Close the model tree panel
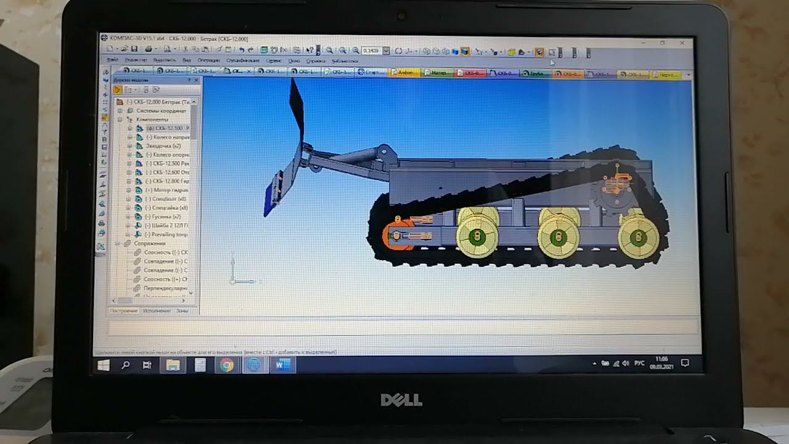This screenshot has height=444, width=789. [197, 80]
